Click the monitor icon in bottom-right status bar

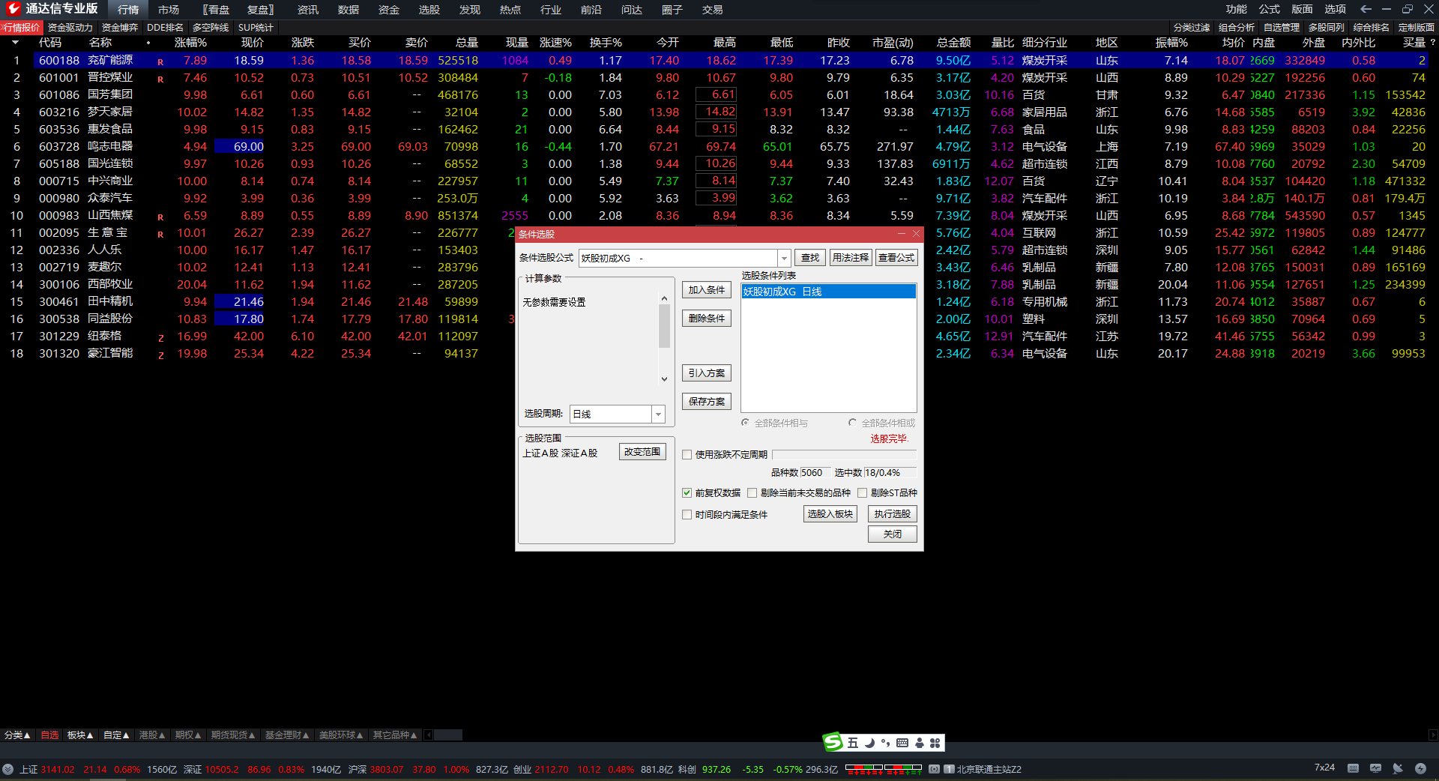[1375, 768]
